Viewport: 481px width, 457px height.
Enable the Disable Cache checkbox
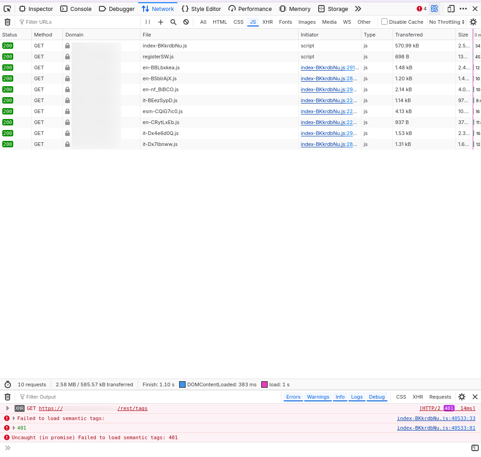(384, 22)
